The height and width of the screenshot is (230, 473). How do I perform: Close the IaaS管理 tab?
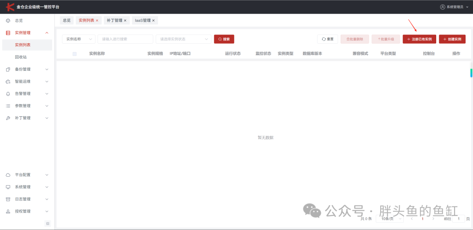pyautogui.click(x=153, y=21)
